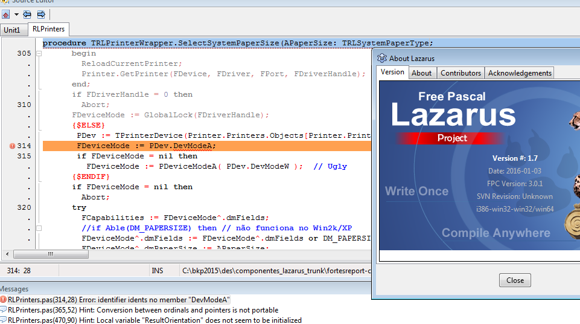Select the ResultOrientation hint message
580x324 pixels.
click(155, 320)
